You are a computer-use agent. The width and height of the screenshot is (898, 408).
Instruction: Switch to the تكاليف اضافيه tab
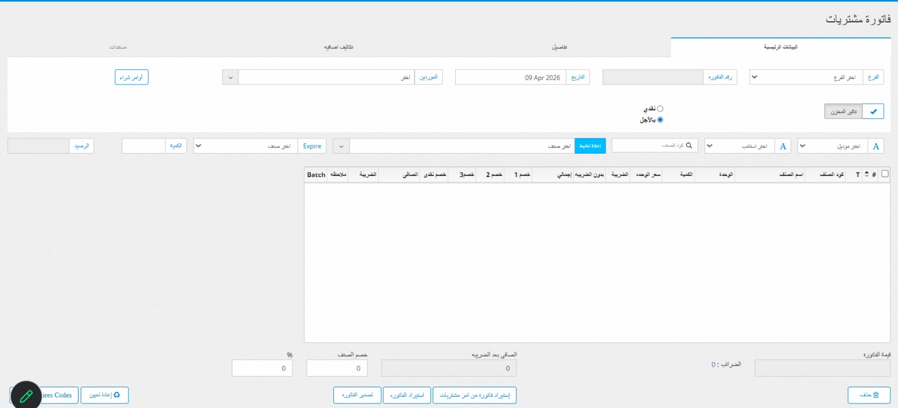pos(338,47)
